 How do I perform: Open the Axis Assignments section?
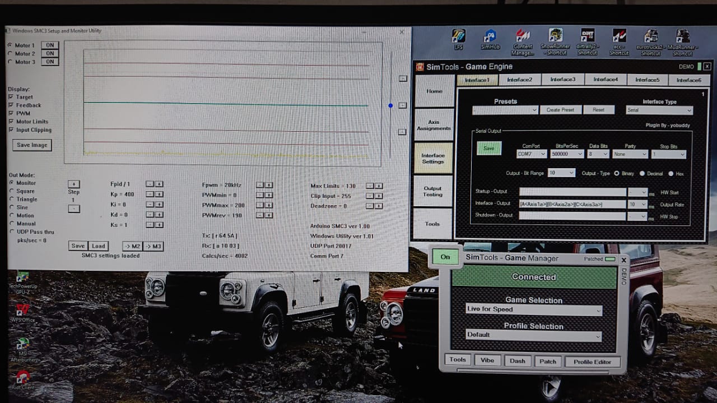click(434, 124)
